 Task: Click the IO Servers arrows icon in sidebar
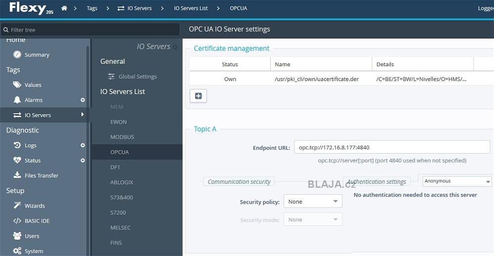coord(17,115)
